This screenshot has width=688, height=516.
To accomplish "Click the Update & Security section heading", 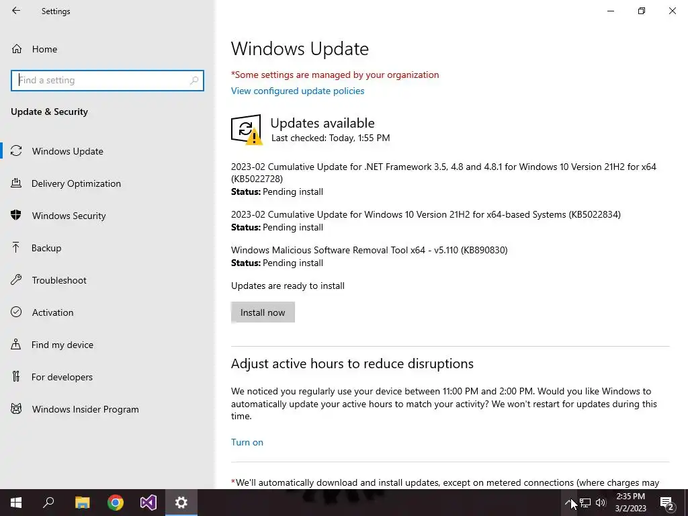I will 49,112.
